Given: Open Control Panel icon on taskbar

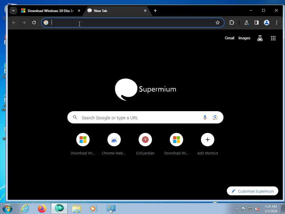Looking at the screenshot, I should [x=111, y=208].
